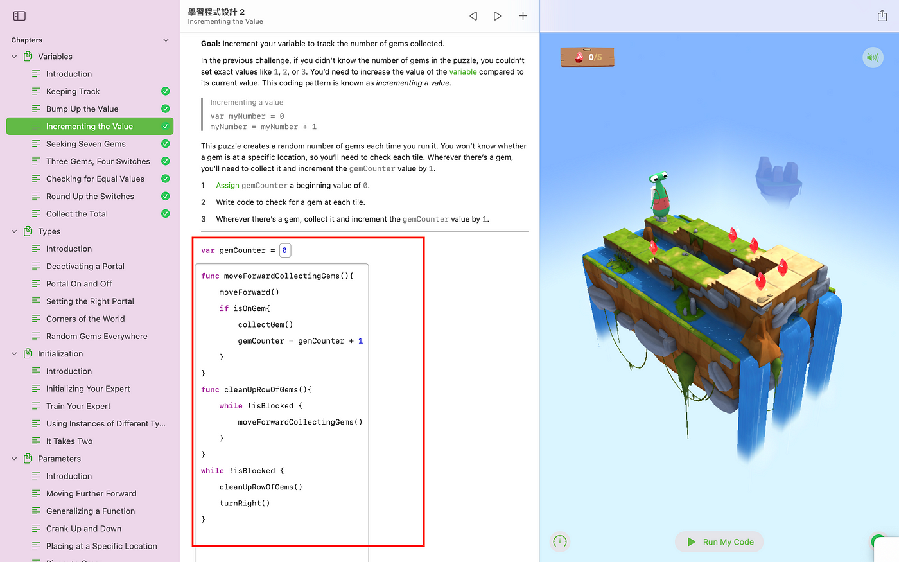This screenshot has width=899, height=562.
Task: Collapse the Parameters chapter
Action: click(14, 459)
